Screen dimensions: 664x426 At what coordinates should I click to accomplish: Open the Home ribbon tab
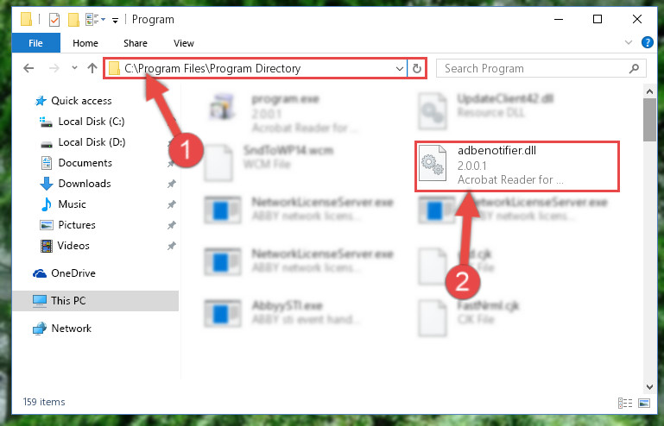85,43
